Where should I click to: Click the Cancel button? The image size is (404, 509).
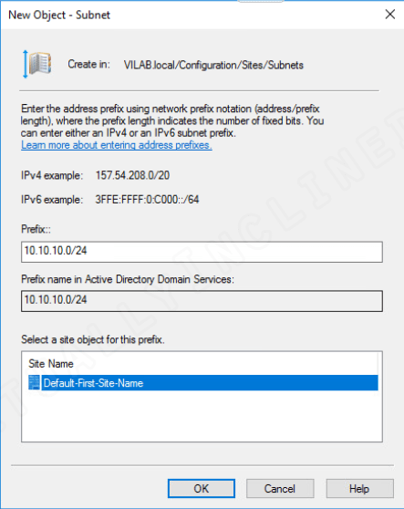pos(280,488)
